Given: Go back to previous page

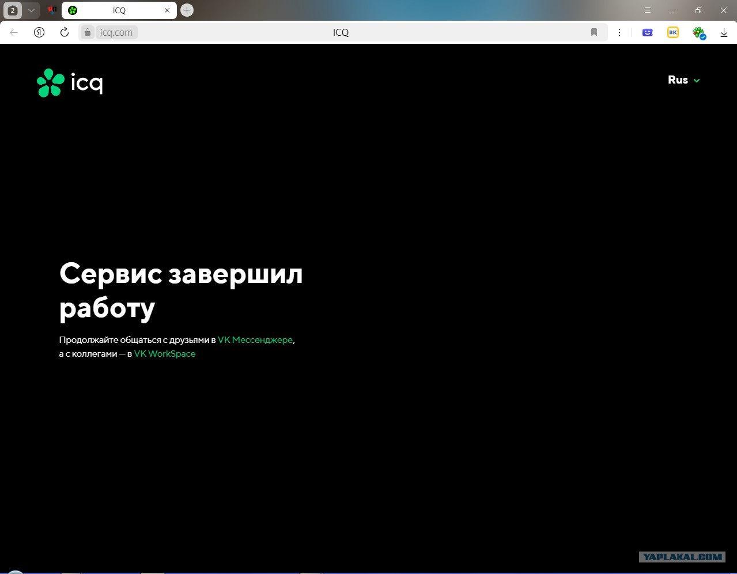Looking at the screenshot, I should coord(14,32).
